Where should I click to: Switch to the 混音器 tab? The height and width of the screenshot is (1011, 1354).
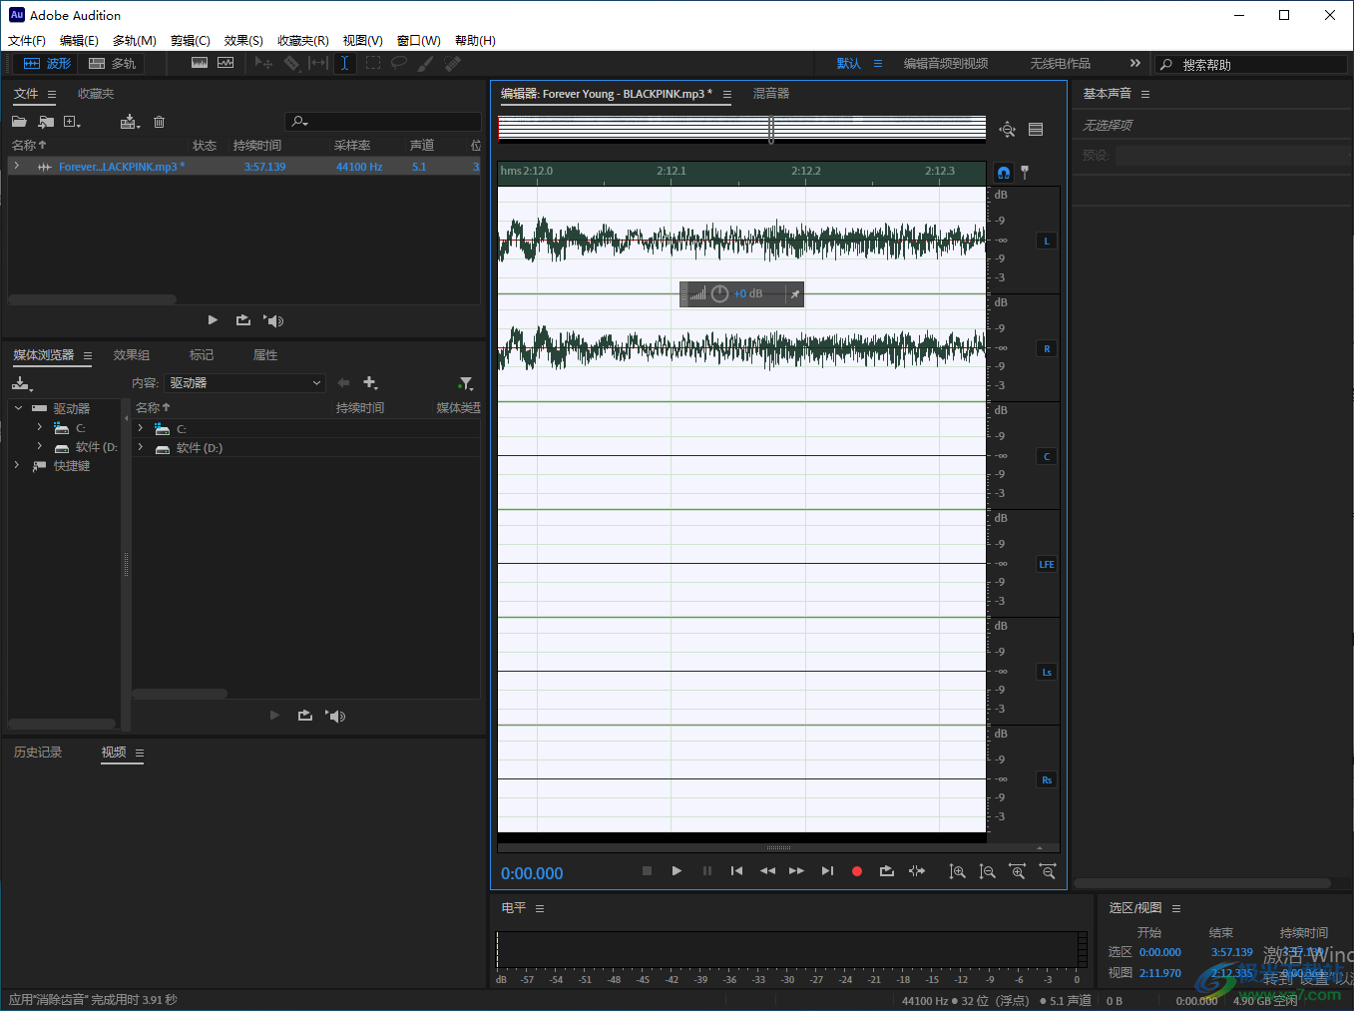[x=770, y=94]
